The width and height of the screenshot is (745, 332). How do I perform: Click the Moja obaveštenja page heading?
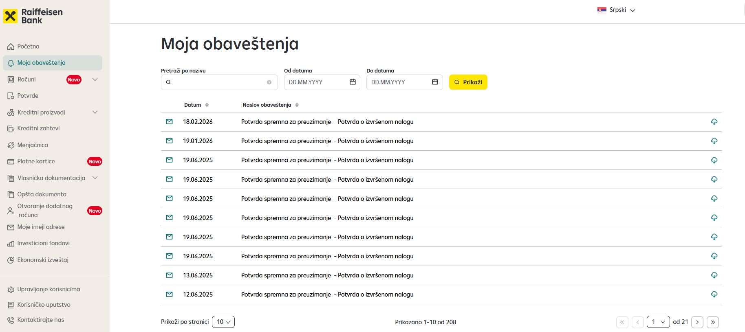pyautogui.click(x=230, y=44)
